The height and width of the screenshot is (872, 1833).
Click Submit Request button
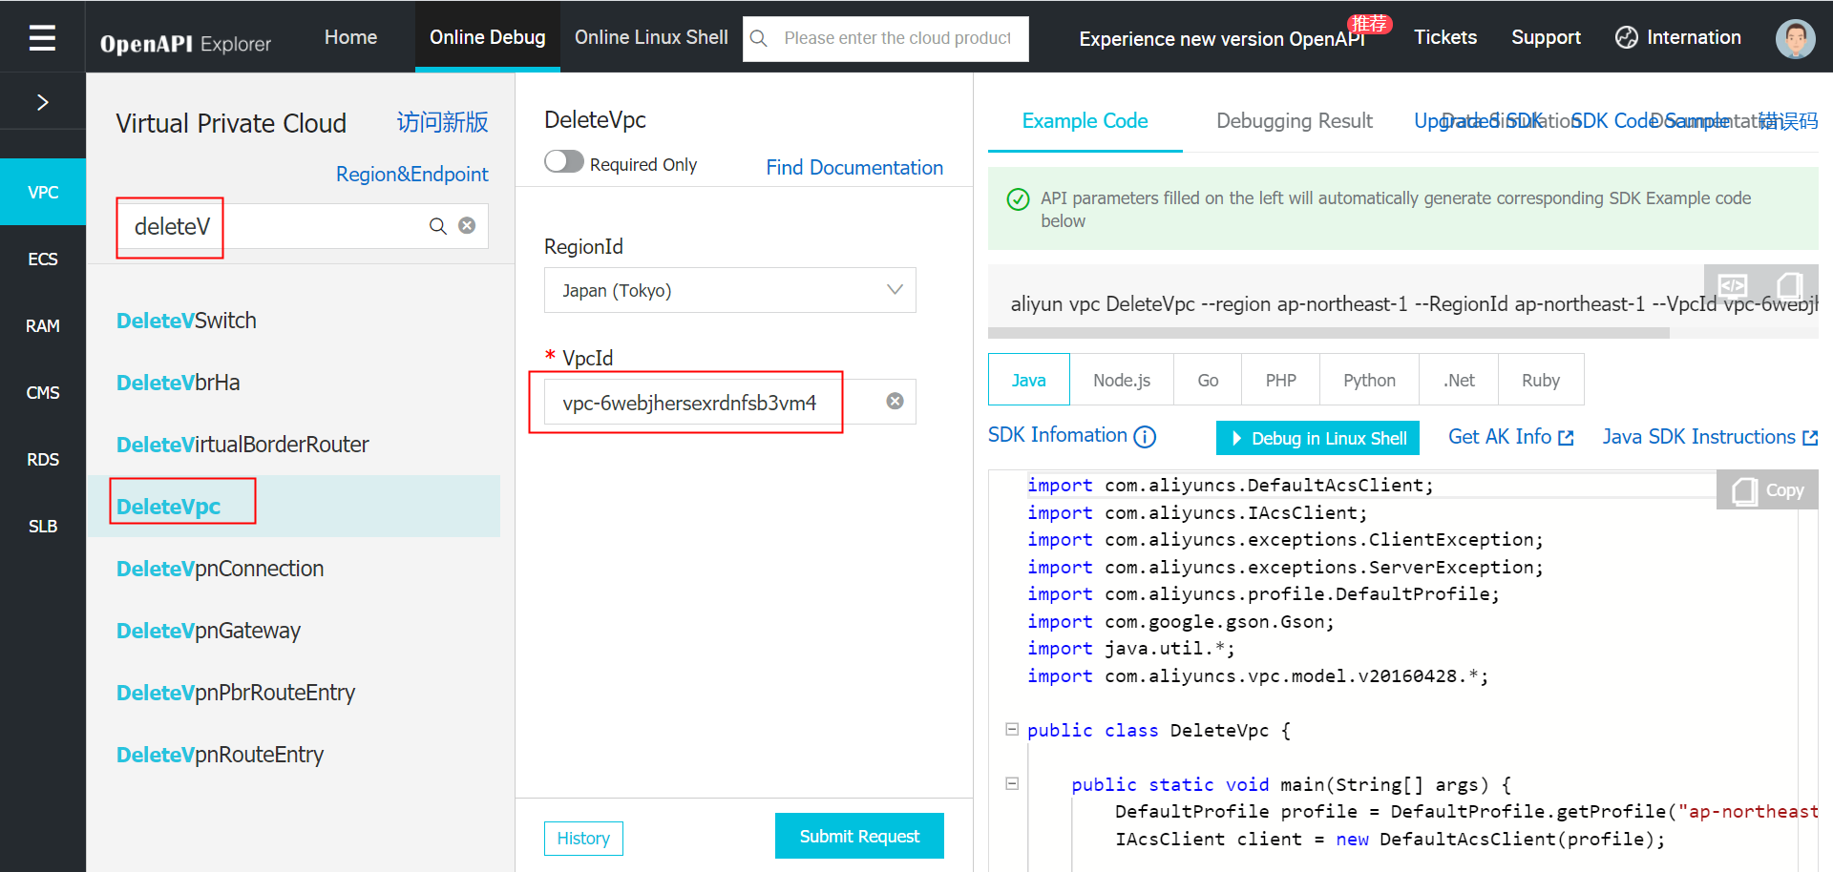click(859, 836)
